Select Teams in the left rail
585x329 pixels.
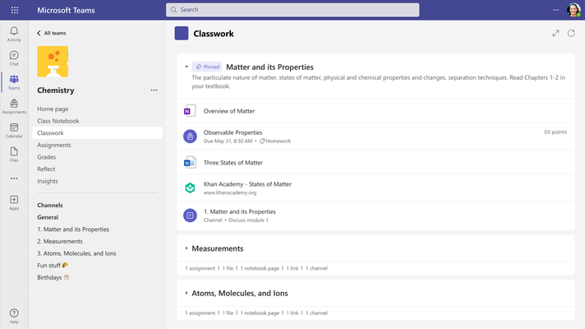pyautogui.click(x=14, y=82)
